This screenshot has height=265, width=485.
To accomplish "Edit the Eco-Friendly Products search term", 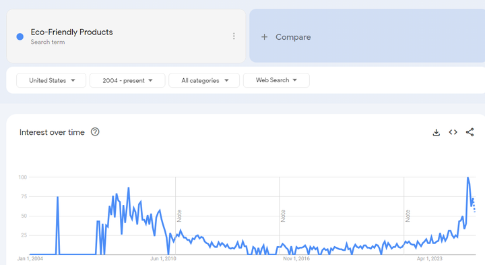I will 72,32.
